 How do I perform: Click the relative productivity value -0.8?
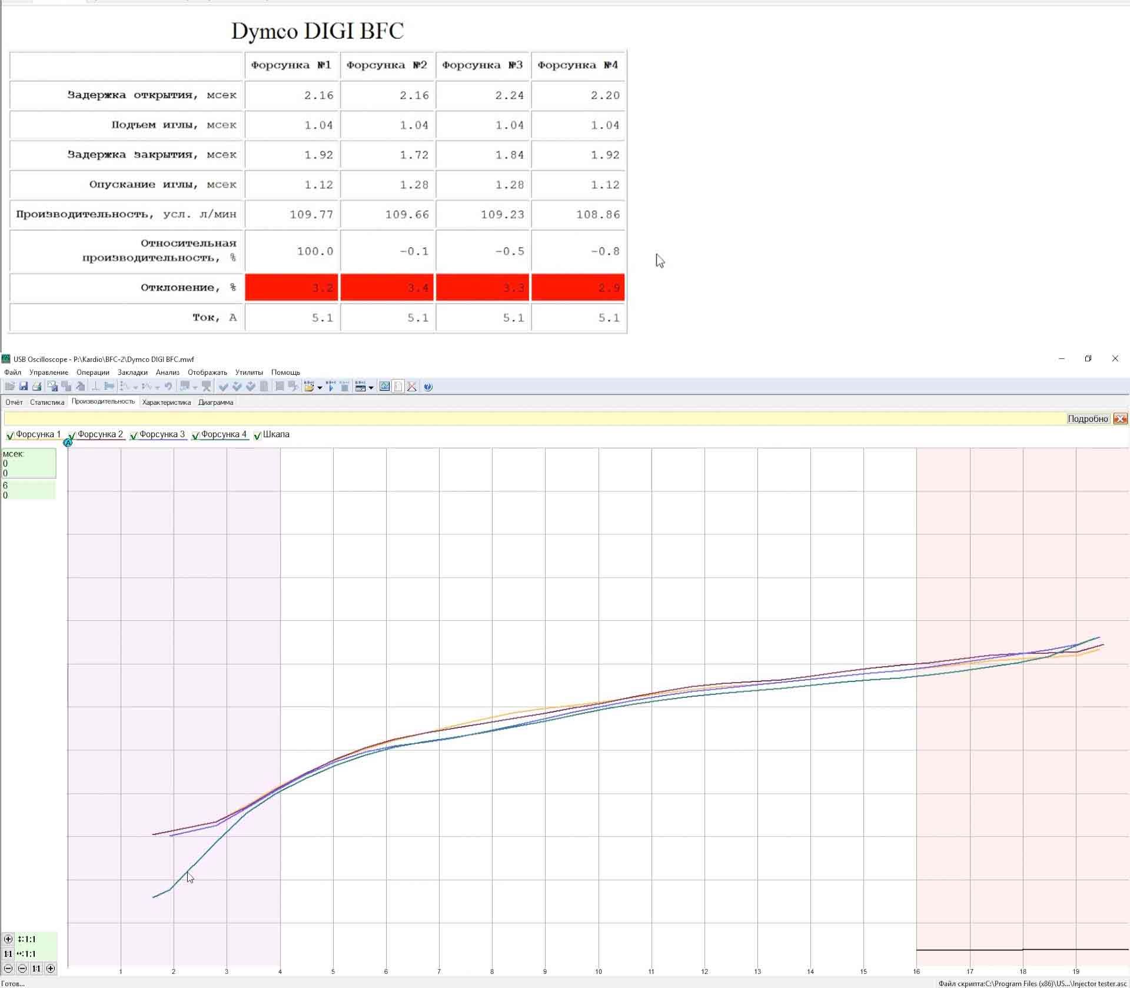[605, 252]
